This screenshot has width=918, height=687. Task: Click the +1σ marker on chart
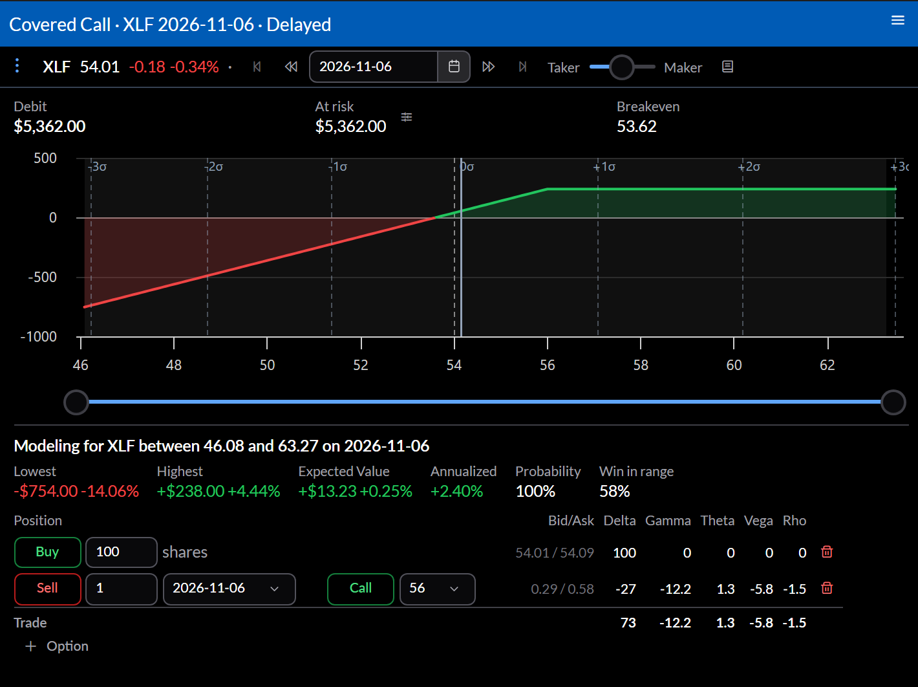(x=604, y=167)
